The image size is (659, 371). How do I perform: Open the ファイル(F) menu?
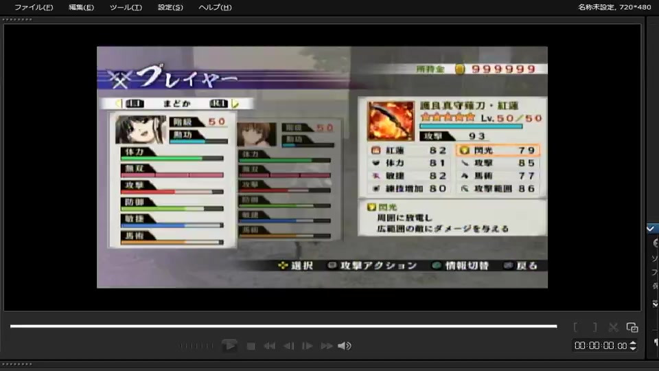point(34,7)
